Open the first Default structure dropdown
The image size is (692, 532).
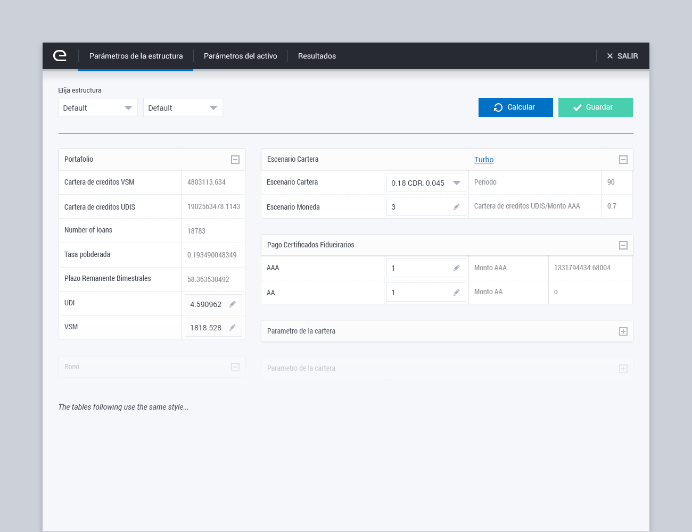click(98, 107)
